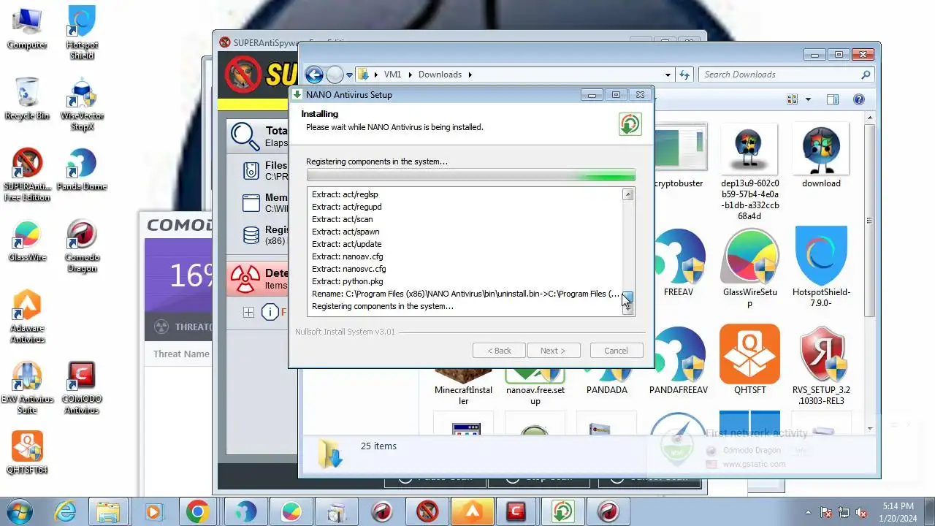Open Explorer recent pages dropdown arrow
This screenshot has width=935, height=526.
point(349,75)
